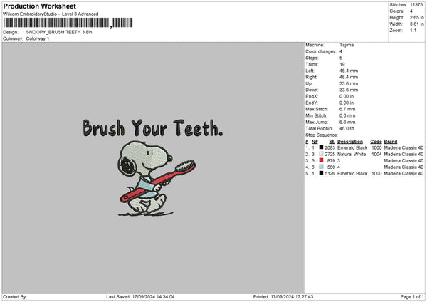427x302 pixels.
Task: Click the Max Stitch value '6.7 mm'
Action: tap(347, 109)
